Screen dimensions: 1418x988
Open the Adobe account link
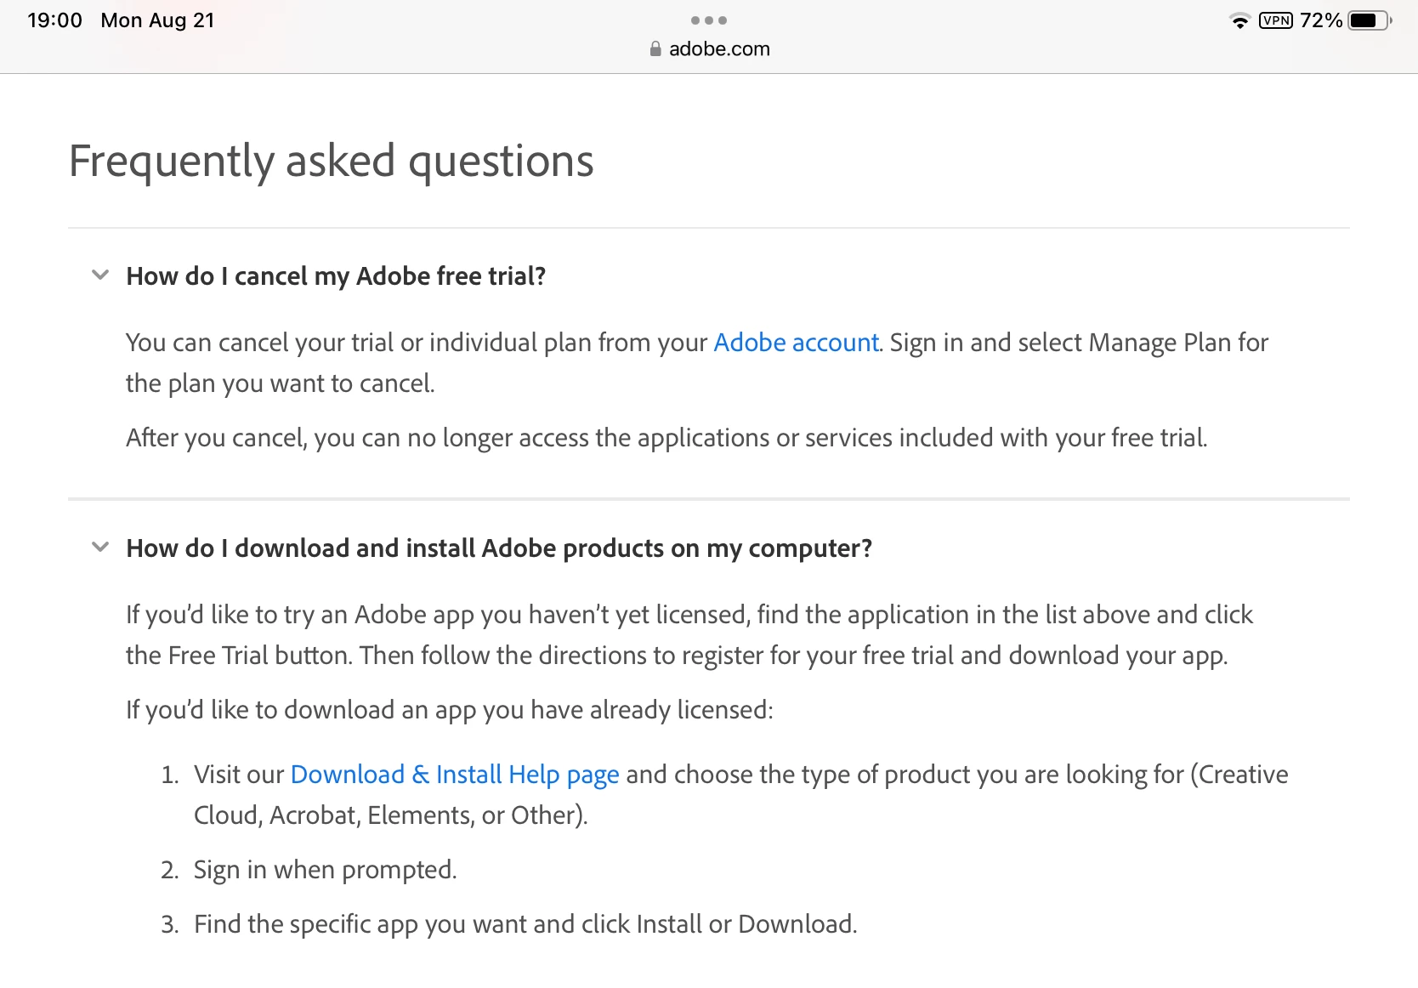(x=796, y=343)
